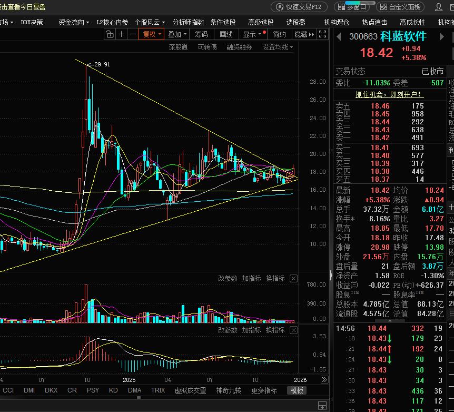Open 多窗口 multi-window layout
Image resolution: width=454 pixels, height=412 pixels.
pyautogui.click(x=352, y=7)
